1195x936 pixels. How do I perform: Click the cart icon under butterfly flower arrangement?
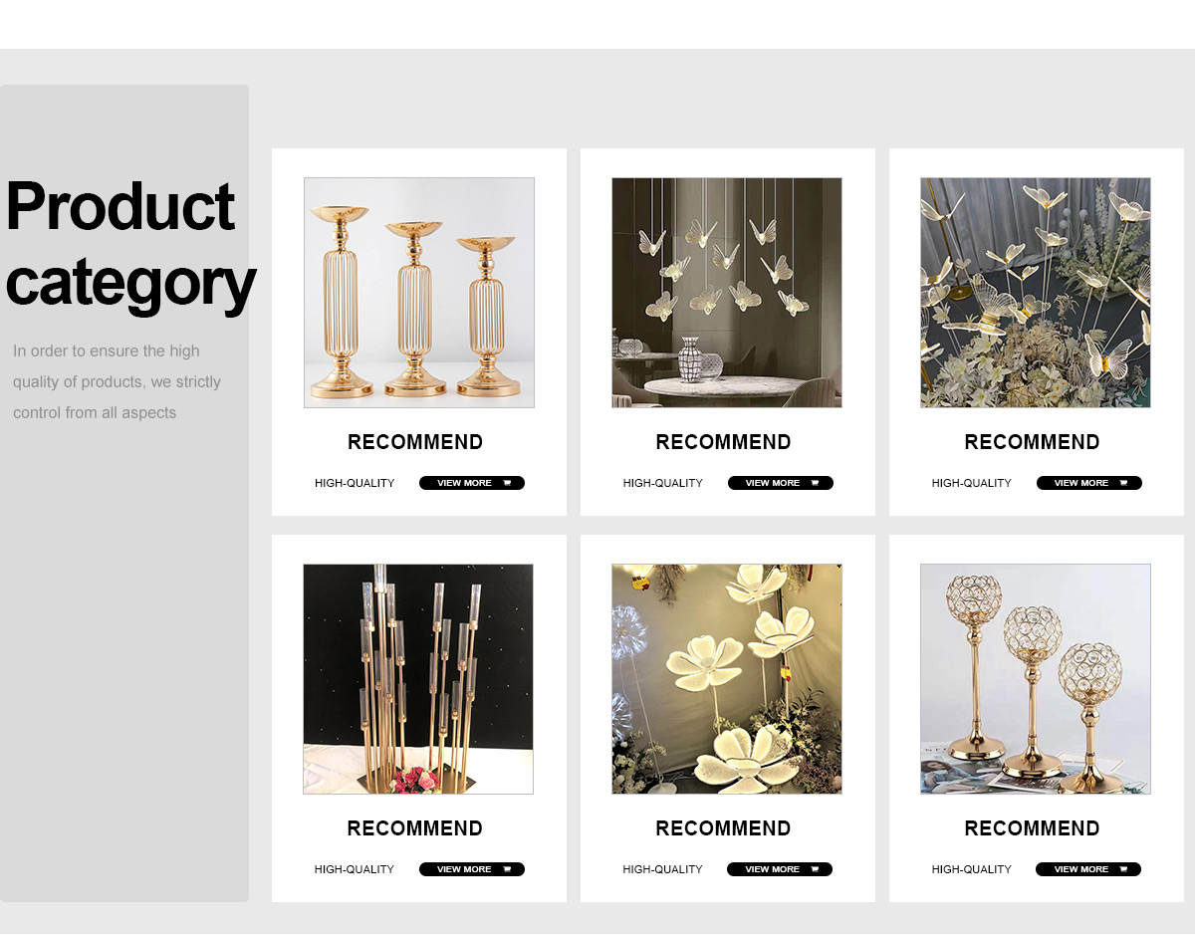(x=1124, y=483)
